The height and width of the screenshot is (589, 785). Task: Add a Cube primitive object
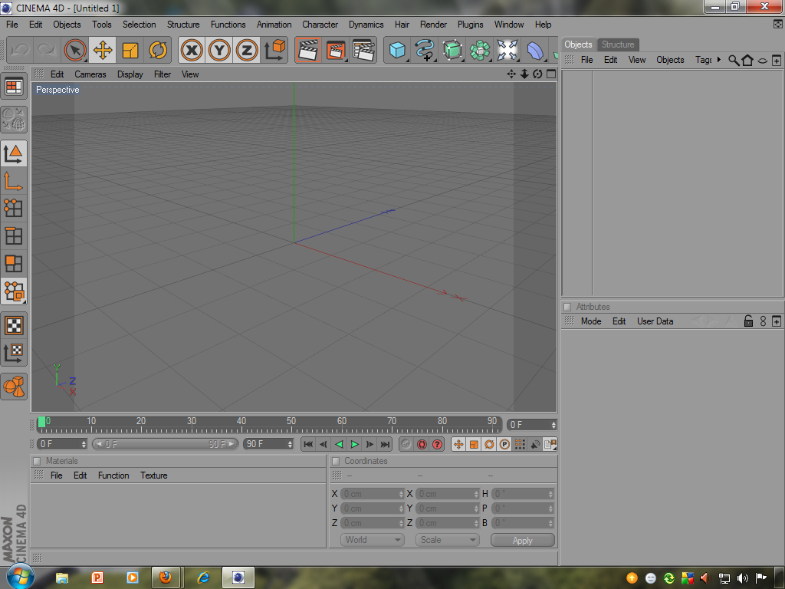(397, 51)
